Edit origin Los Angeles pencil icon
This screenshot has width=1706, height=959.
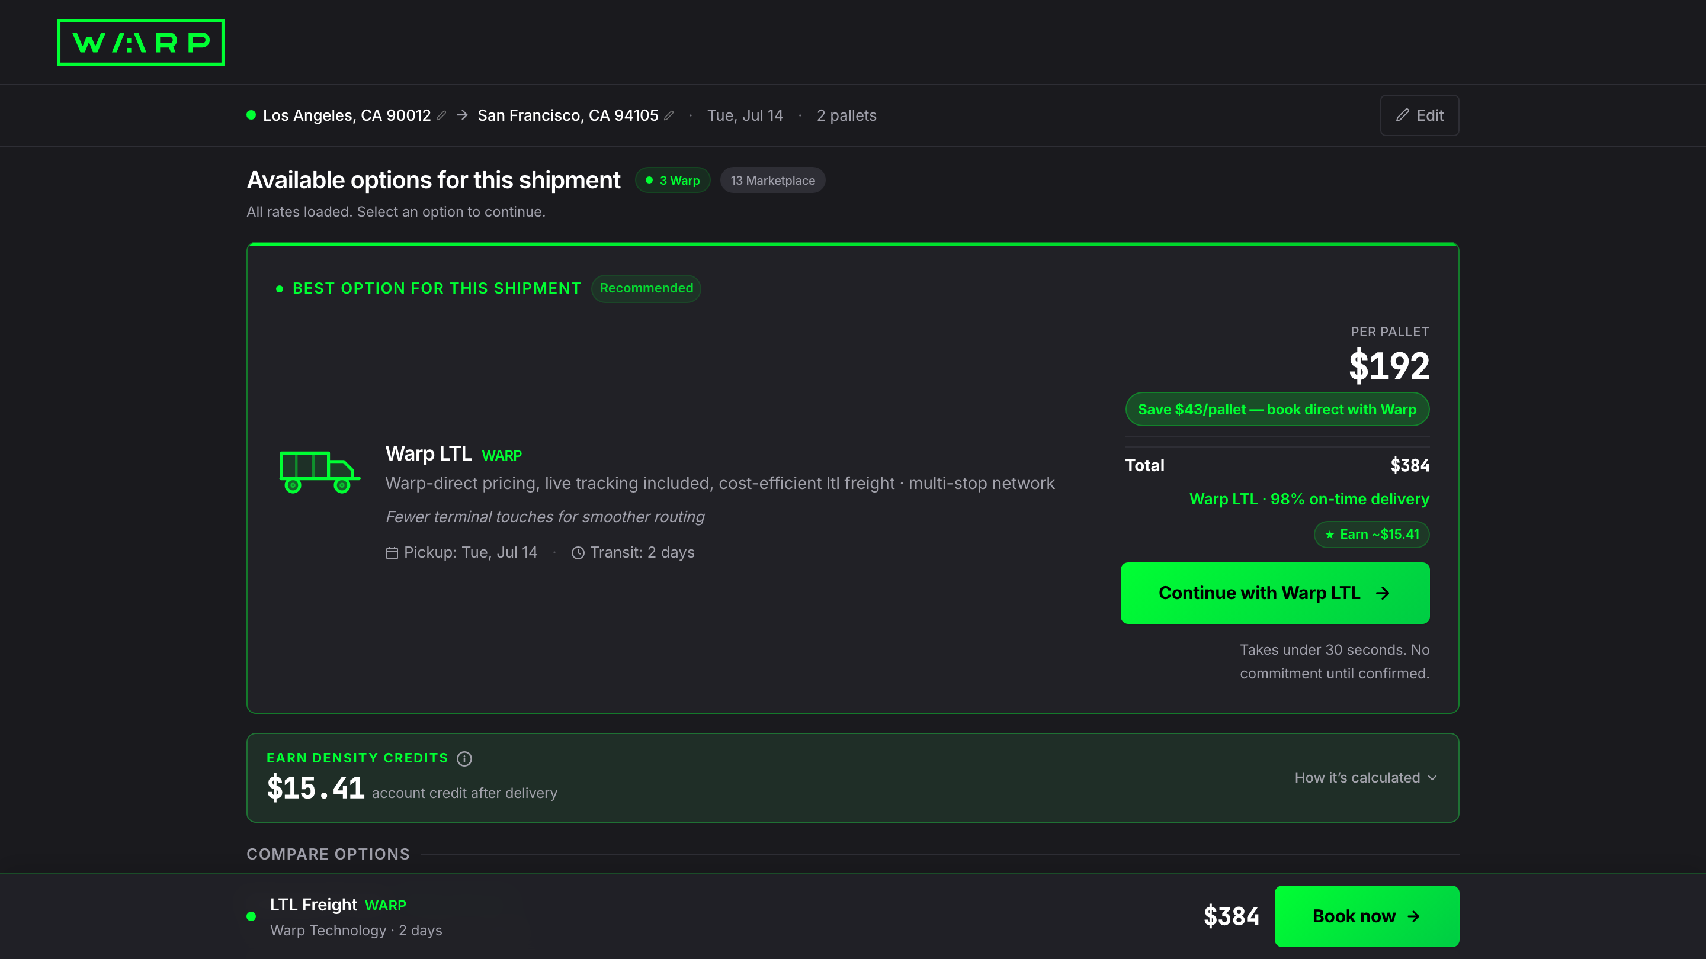[x=442, y=116]
